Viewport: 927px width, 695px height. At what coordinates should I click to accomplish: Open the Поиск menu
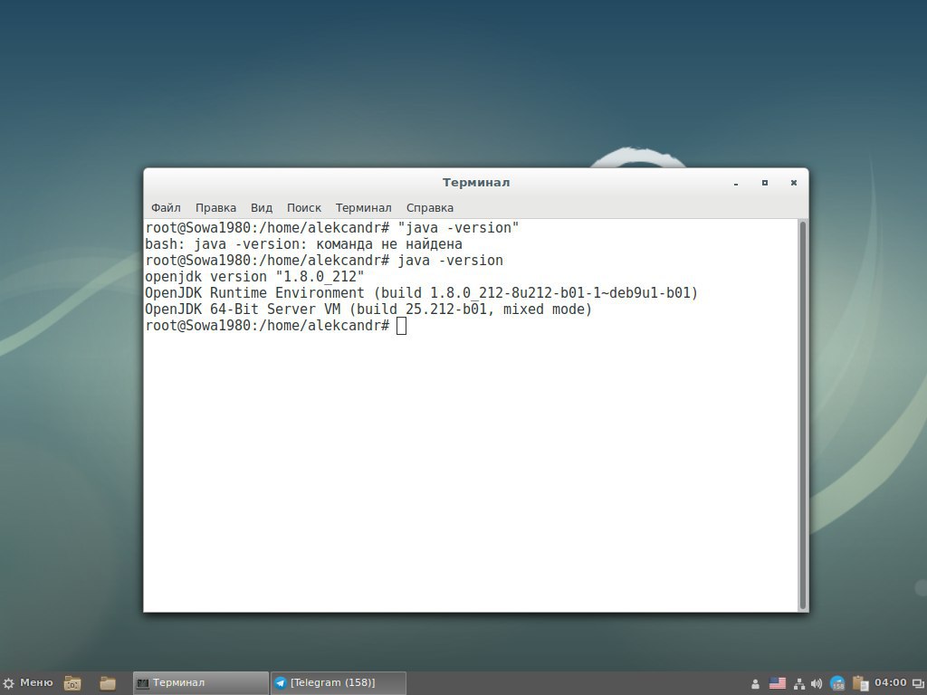click(304, 208)
